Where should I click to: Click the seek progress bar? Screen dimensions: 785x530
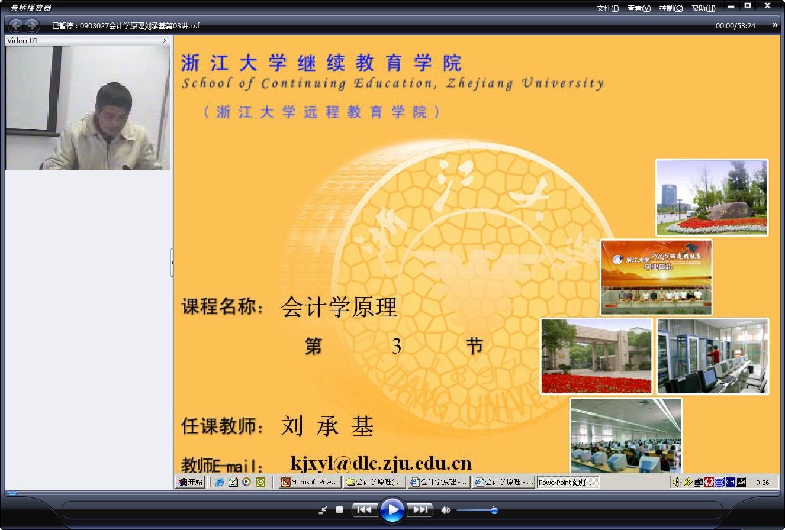point(392,493)
